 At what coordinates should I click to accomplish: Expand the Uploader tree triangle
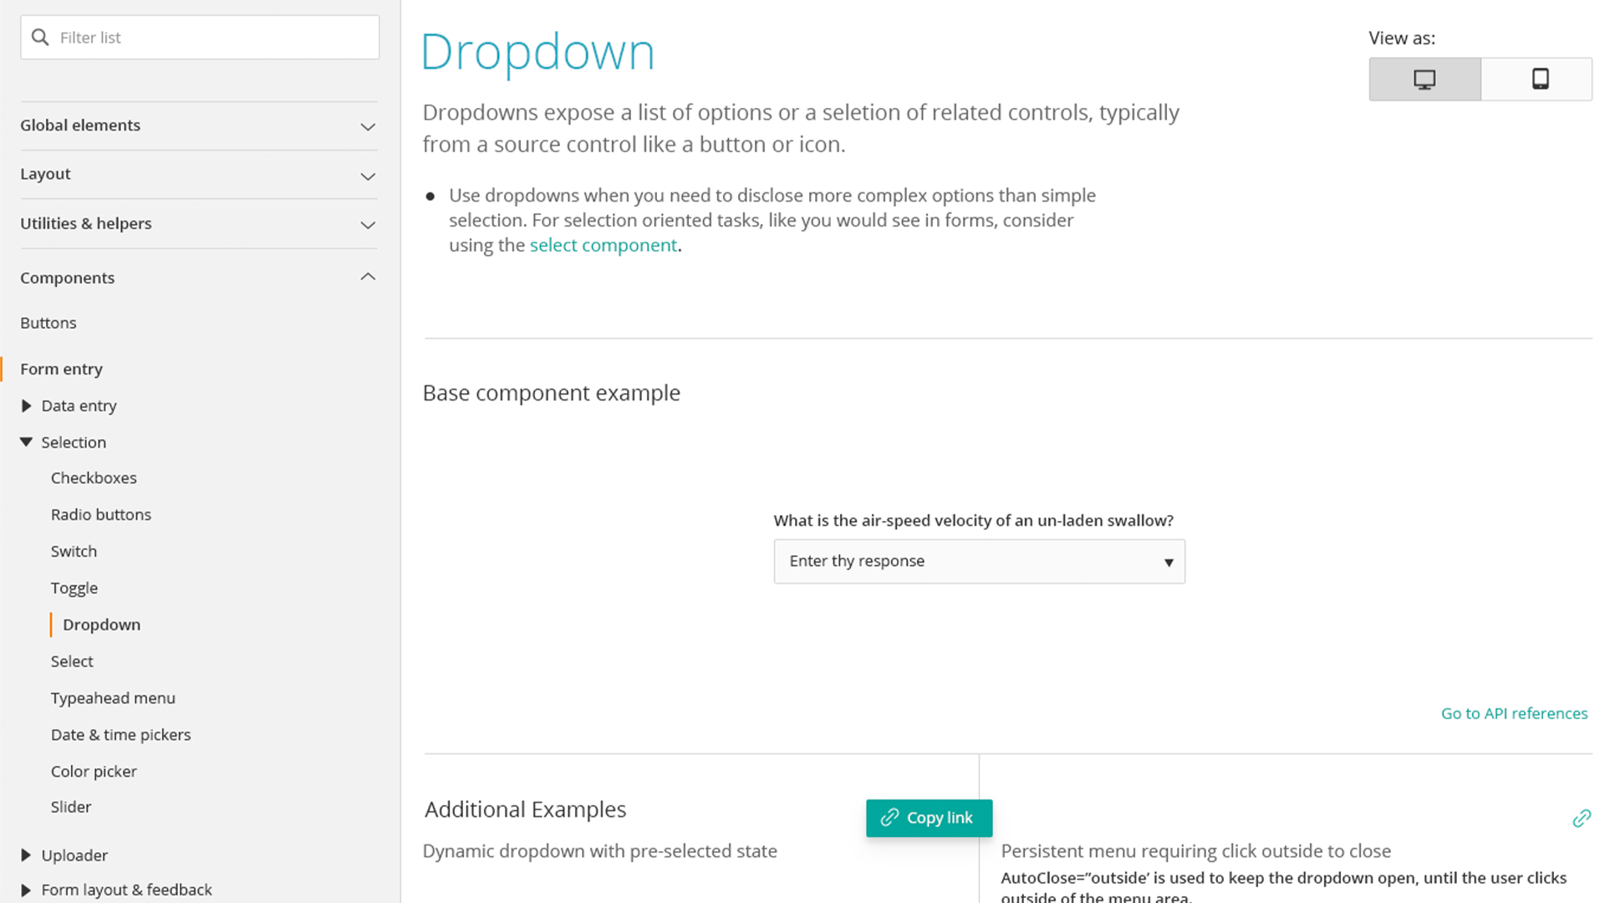pyautogui.click(x=26, y=855)
